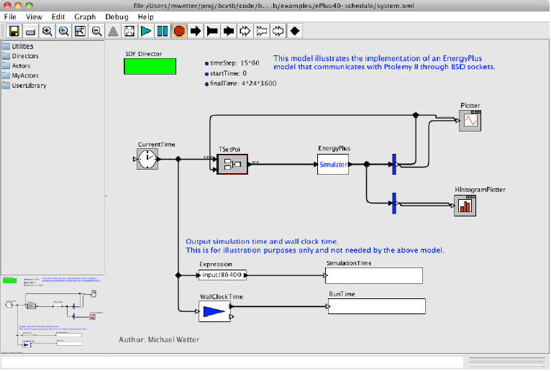Select the HistogramPlotter actor icon

(x=465, y=206)
